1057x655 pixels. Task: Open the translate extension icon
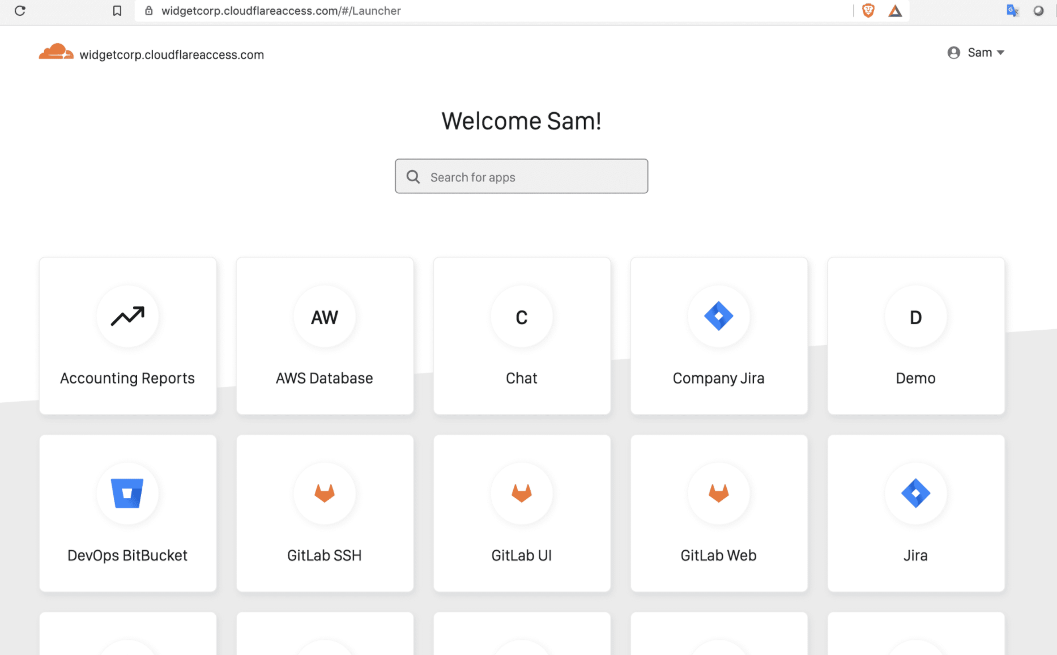[1013, 10]
